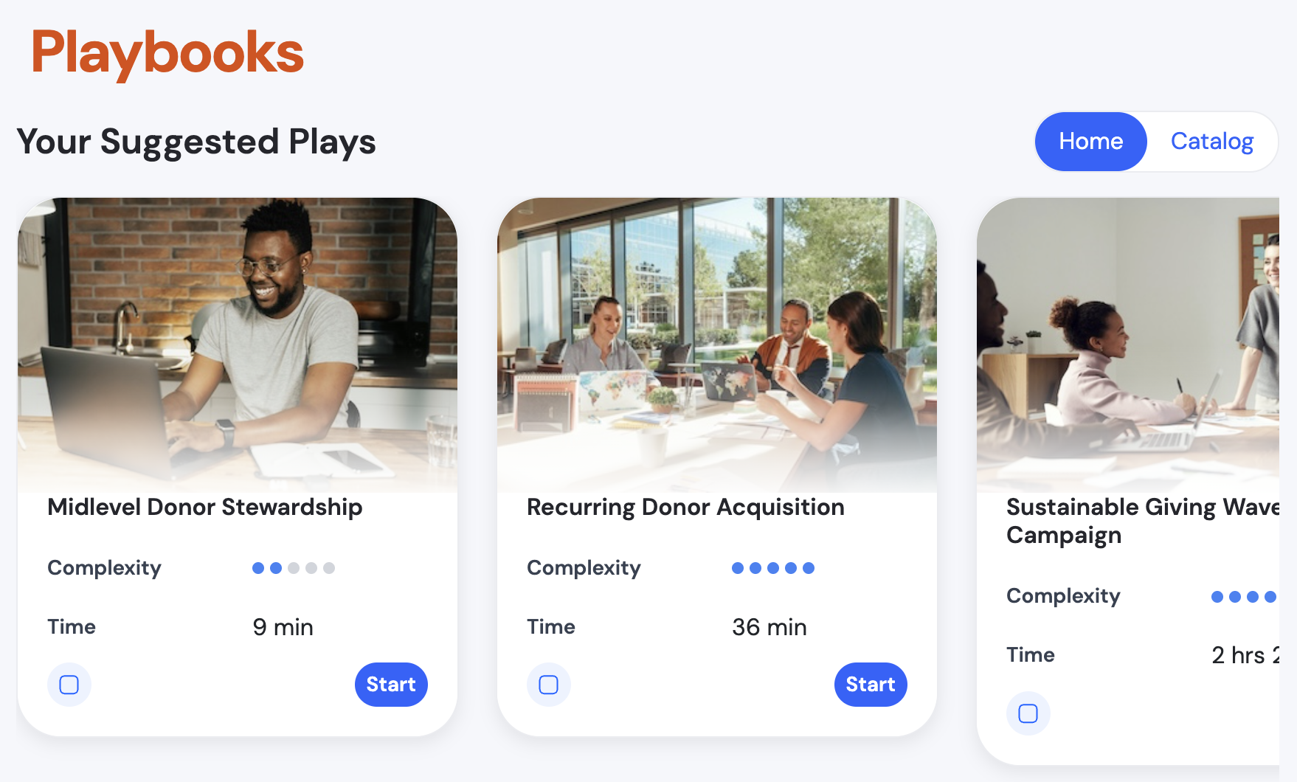The height and width of the screenshot is (782, 1297).
Task: Check the box on Recurring Donor Acquisition card
Action: coord(548,685)
